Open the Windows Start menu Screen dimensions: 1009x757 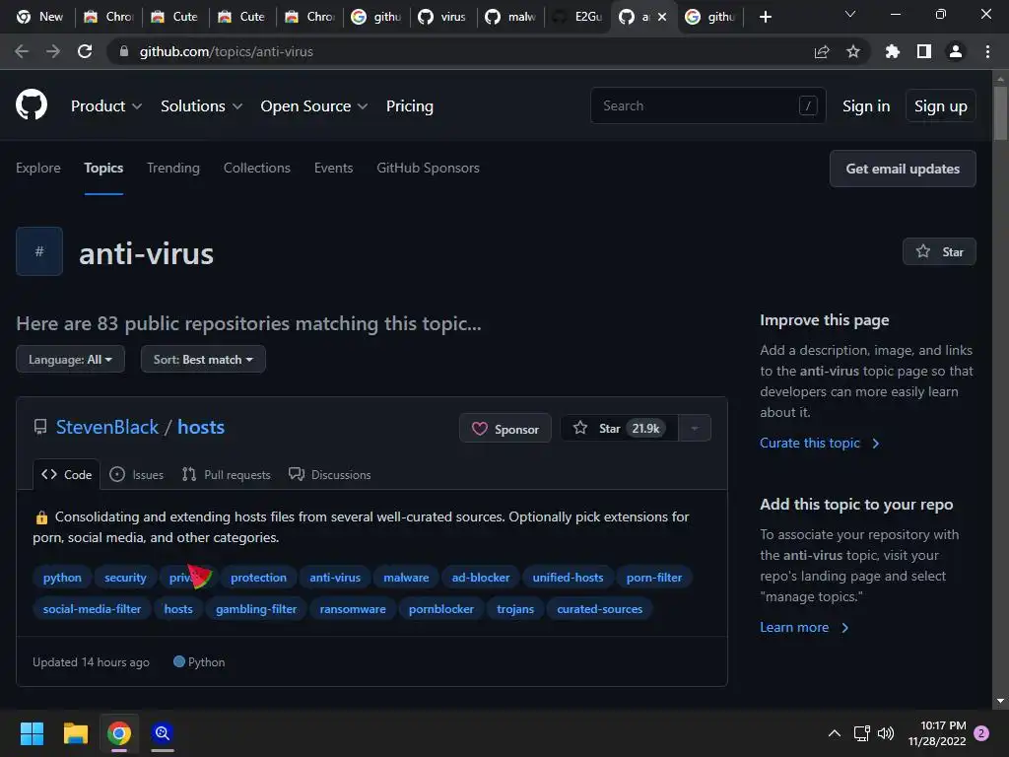(x=32, y=732)
